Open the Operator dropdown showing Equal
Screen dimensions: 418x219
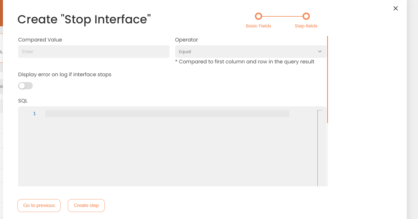(250, 52)
